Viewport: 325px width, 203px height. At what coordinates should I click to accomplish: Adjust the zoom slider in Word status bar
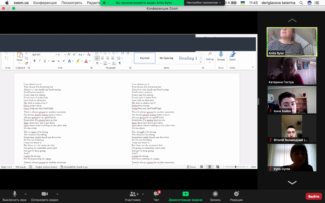click(x=236, y=167)
